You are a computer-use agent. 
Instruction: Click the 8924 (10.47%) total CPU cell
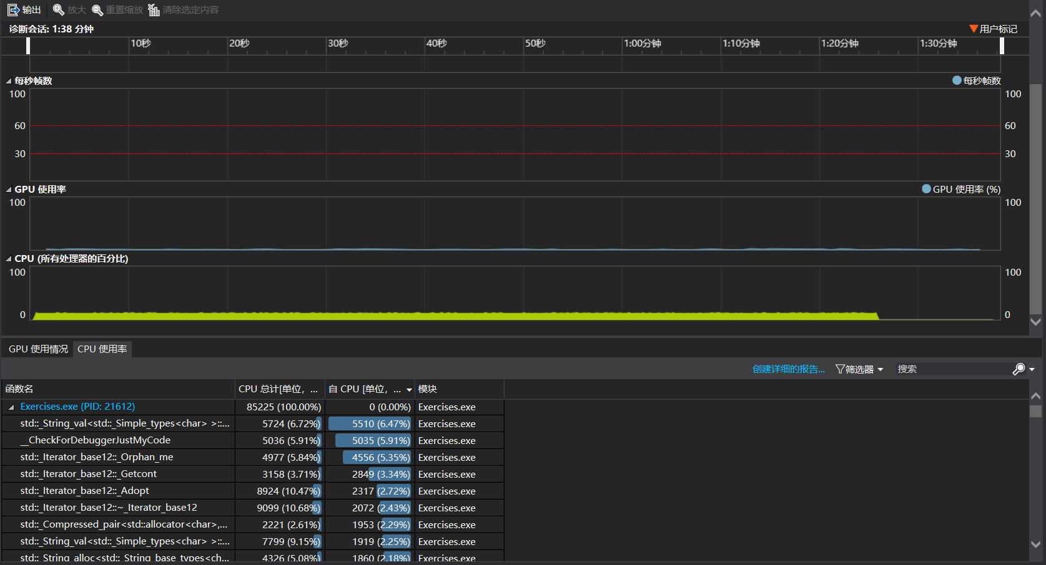280,491
